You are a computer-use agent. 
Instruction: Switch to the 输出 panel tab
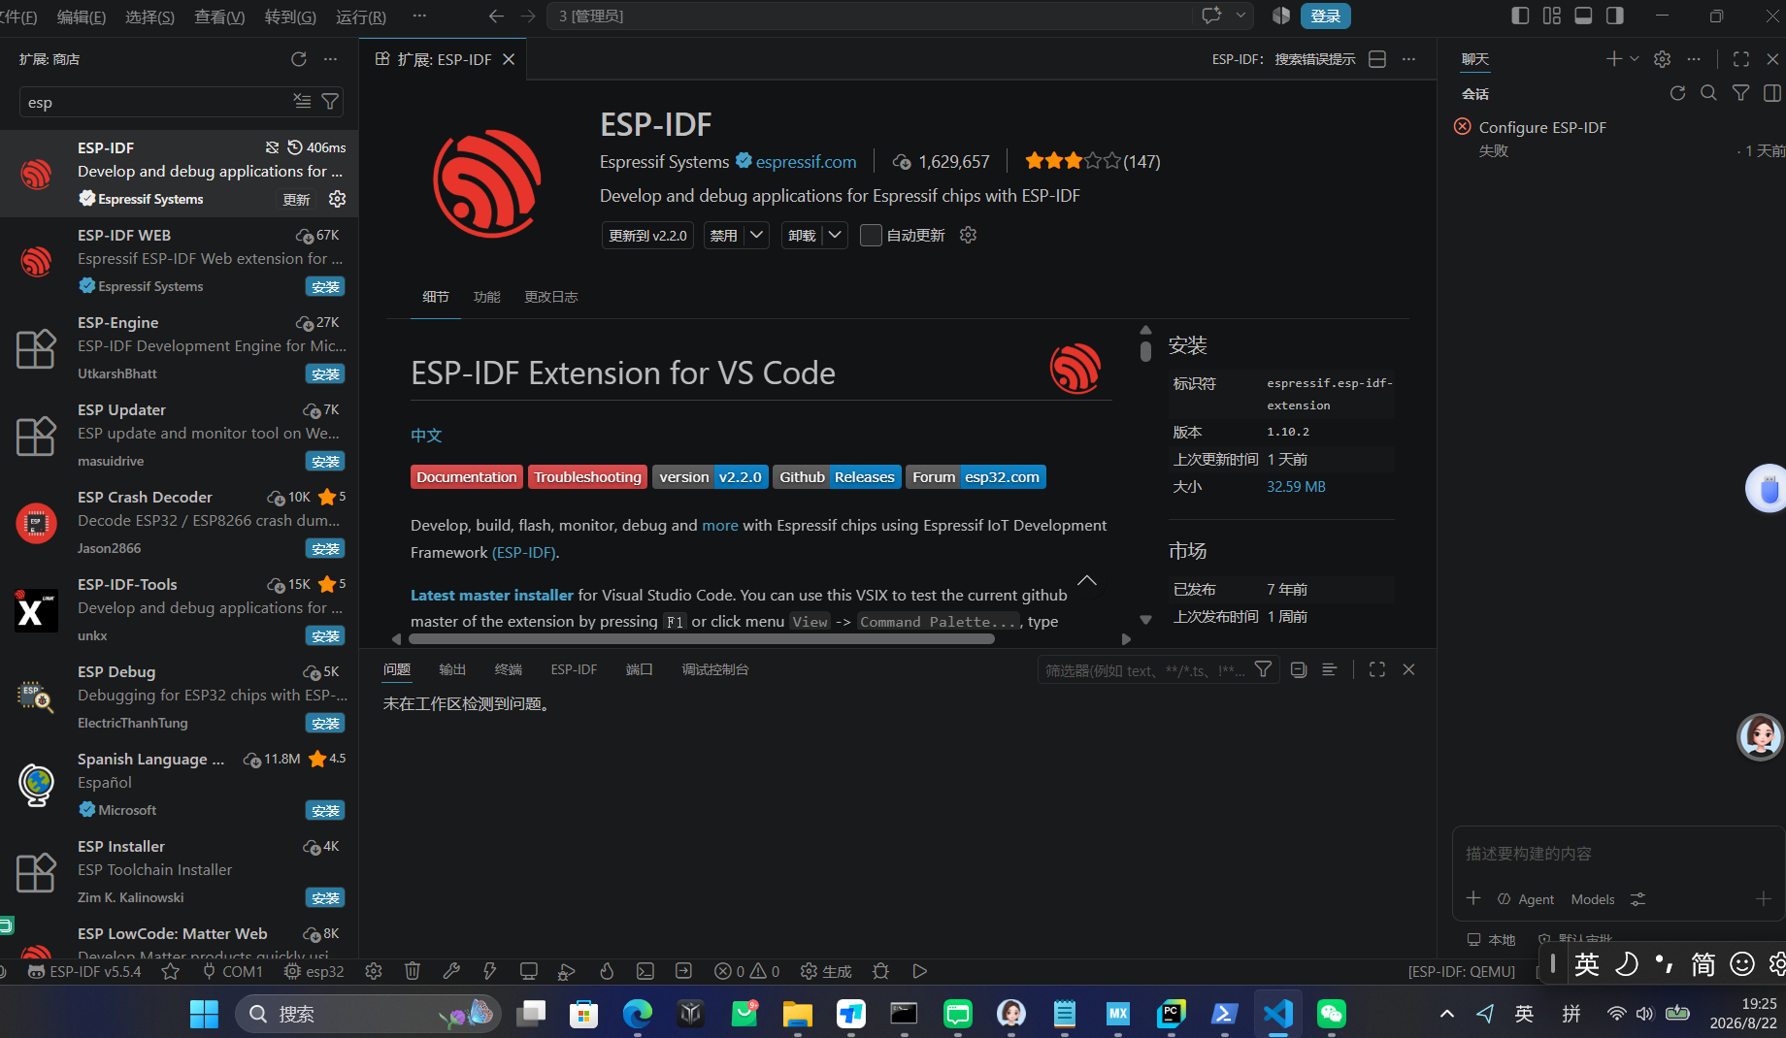click(x=452, y=669)
